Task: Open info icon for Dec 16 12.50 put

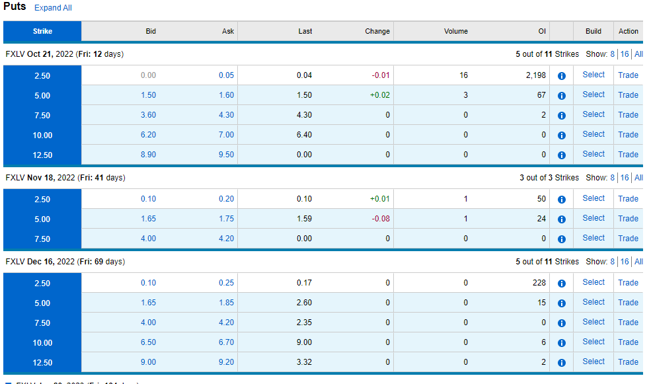Action: (561, 363)
